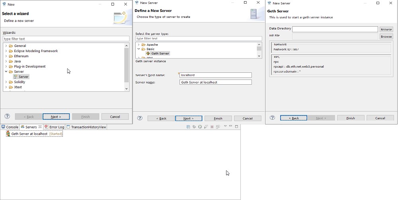The width and height of the screenshot is (398, 200).
Task: Click the Java folder icon in wizards list
Action: [11, 61]
